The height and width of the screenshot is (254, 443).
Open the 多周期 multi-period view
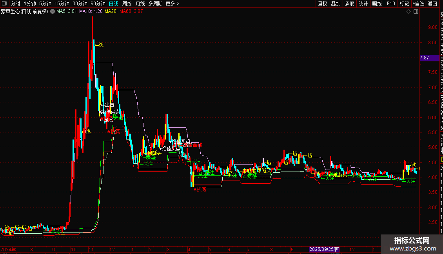click(155, 4)
